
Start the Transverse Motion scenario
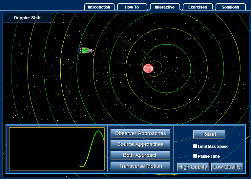point(140,166)
